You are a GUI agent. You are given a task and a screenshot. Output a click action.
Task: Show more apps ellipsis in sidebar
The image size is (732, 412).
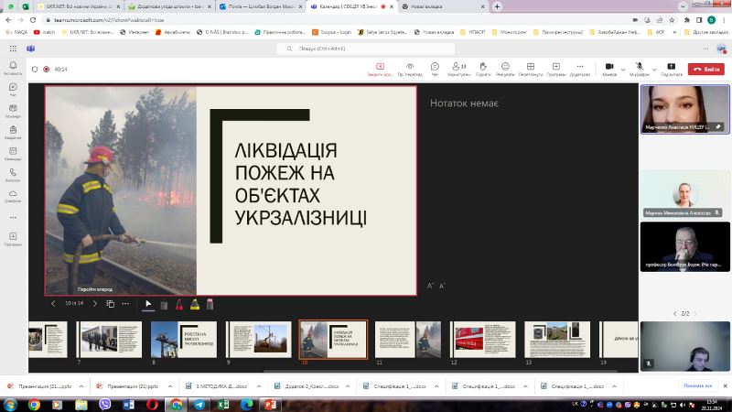coord(13,217)
